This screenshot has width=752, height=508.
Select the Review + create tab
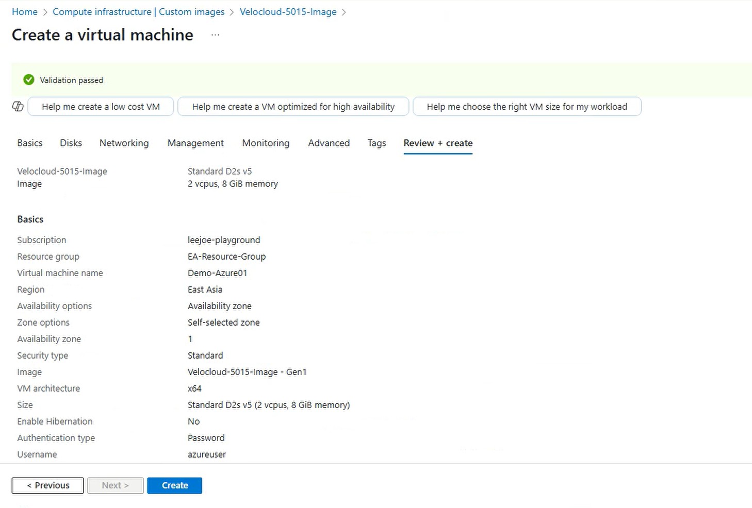tap(438, 143)
